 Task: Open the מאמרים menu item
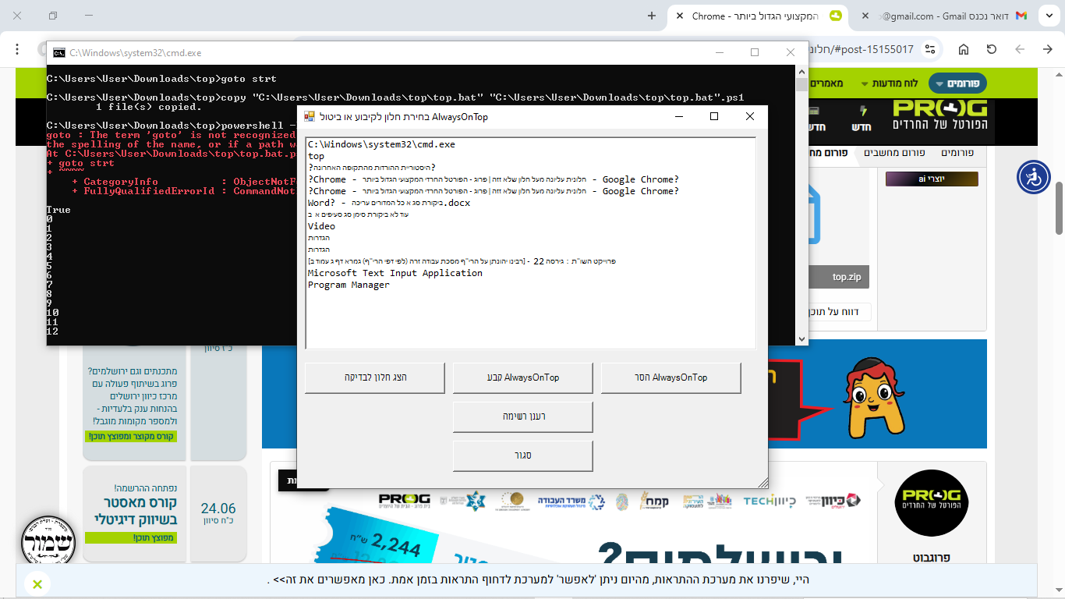tap(826, 83)
